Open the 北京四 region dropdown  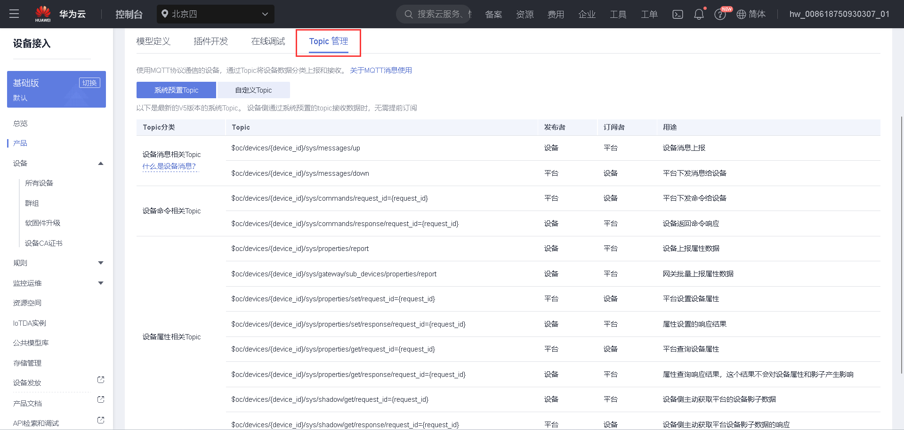(x=216, y=14)
